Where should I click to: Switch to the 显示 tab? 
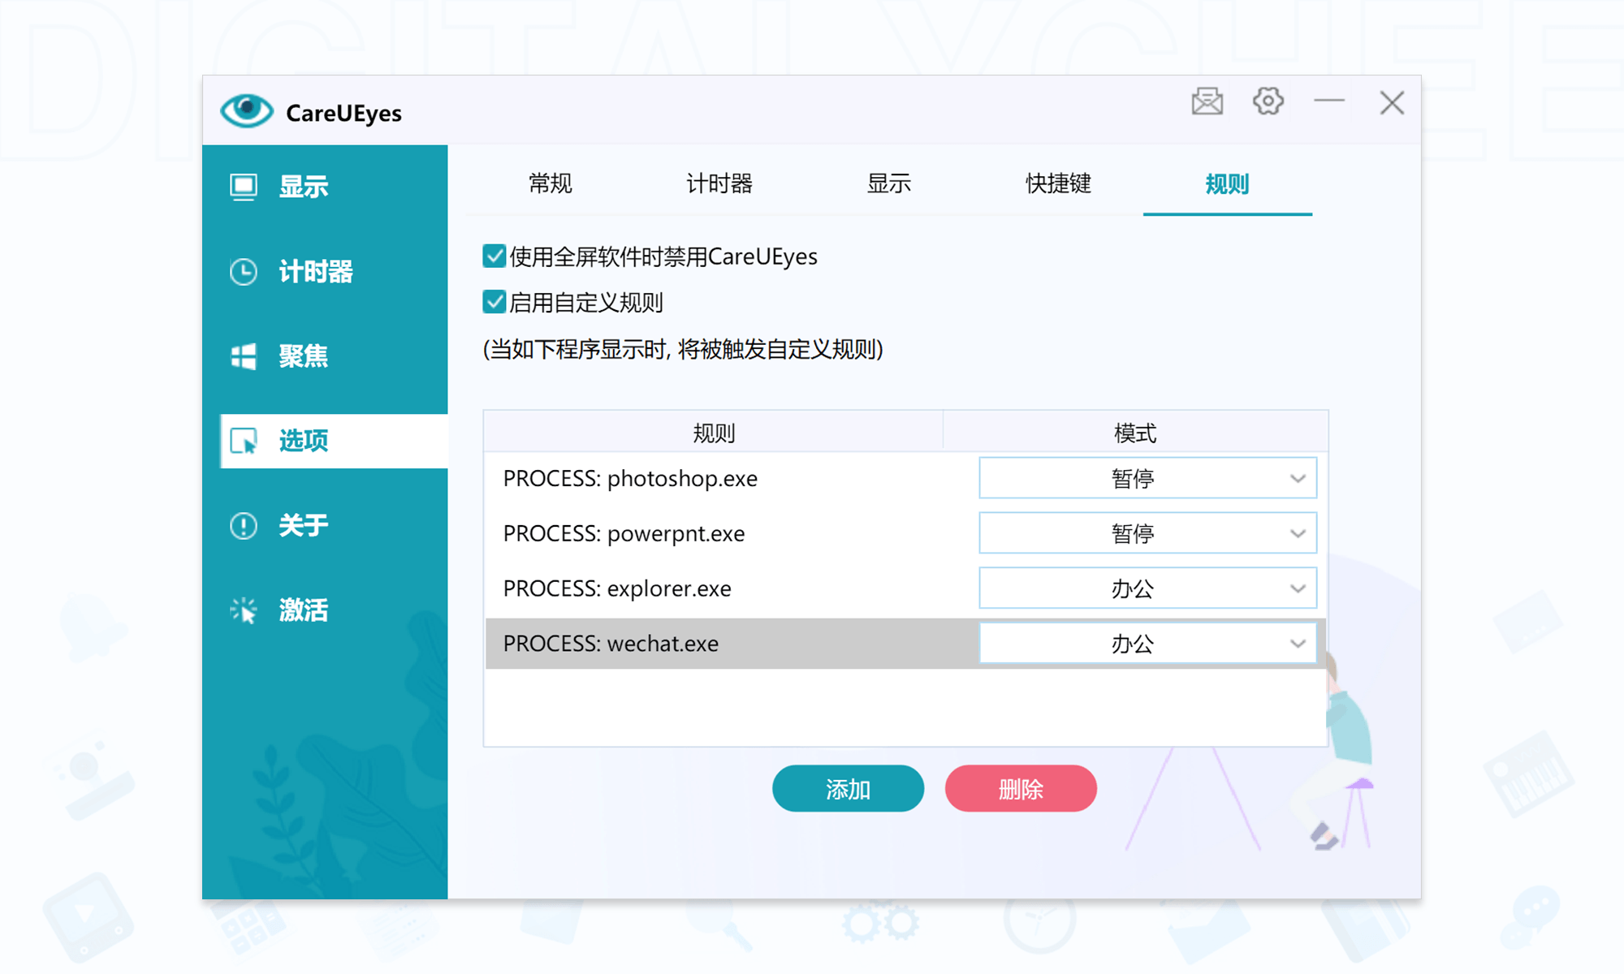pyautogui.click(x=889, y=183)
